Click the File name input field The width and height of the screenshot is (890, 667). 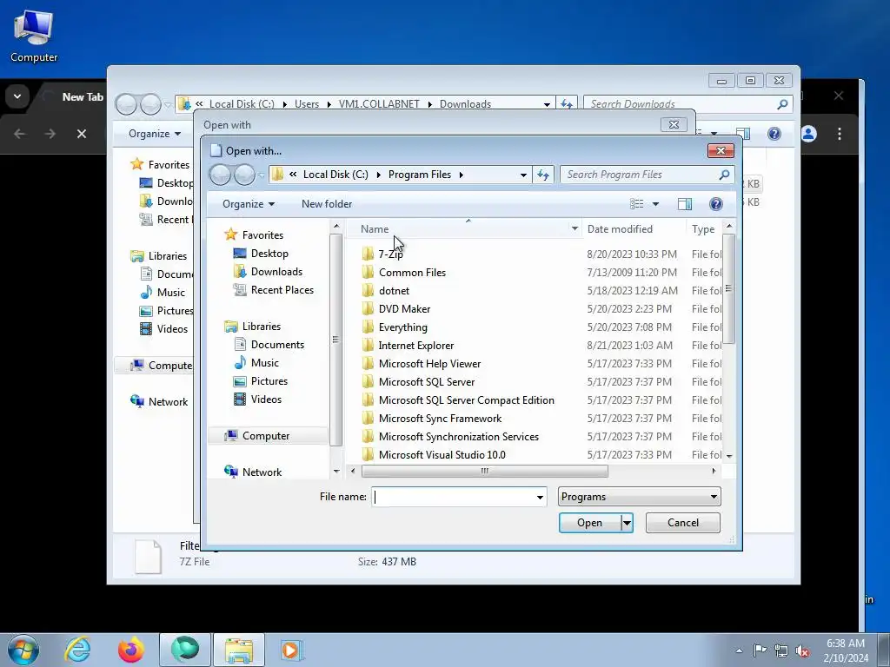pyautogui.click(x=453, y=497)
